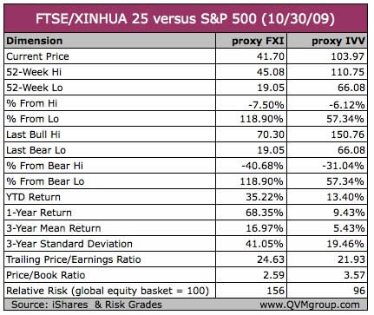Click the FXI current price 41.70
The height and width of the screenshot is (315, 374).
(271, 56)
